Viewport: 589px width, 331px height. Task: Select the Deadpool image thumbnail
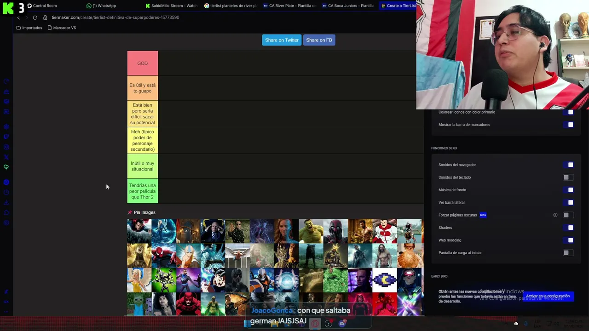335,231
